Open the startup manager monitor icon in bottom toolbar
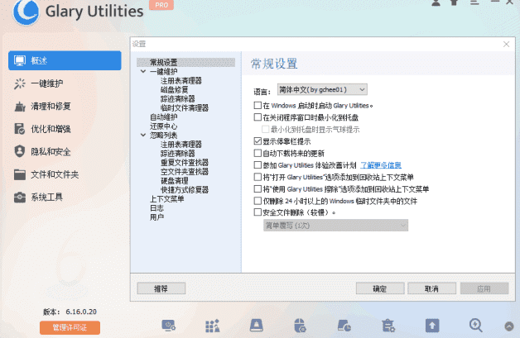The image size is (520, 338). coord(168,326)
